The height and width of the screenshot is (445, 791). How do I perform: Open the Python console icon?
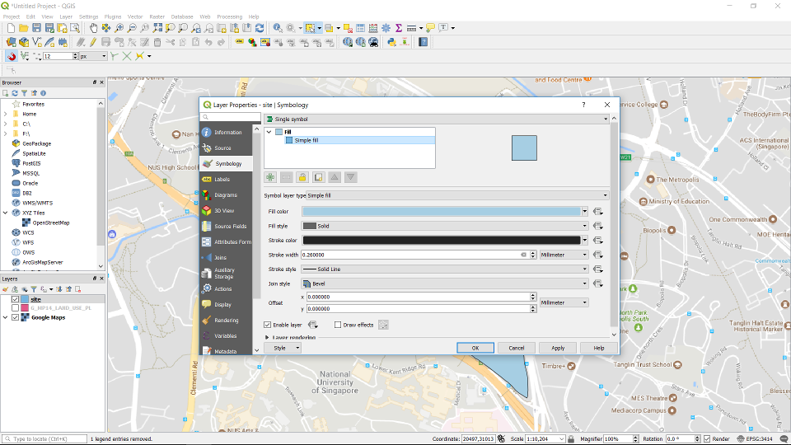pos(392,42)
